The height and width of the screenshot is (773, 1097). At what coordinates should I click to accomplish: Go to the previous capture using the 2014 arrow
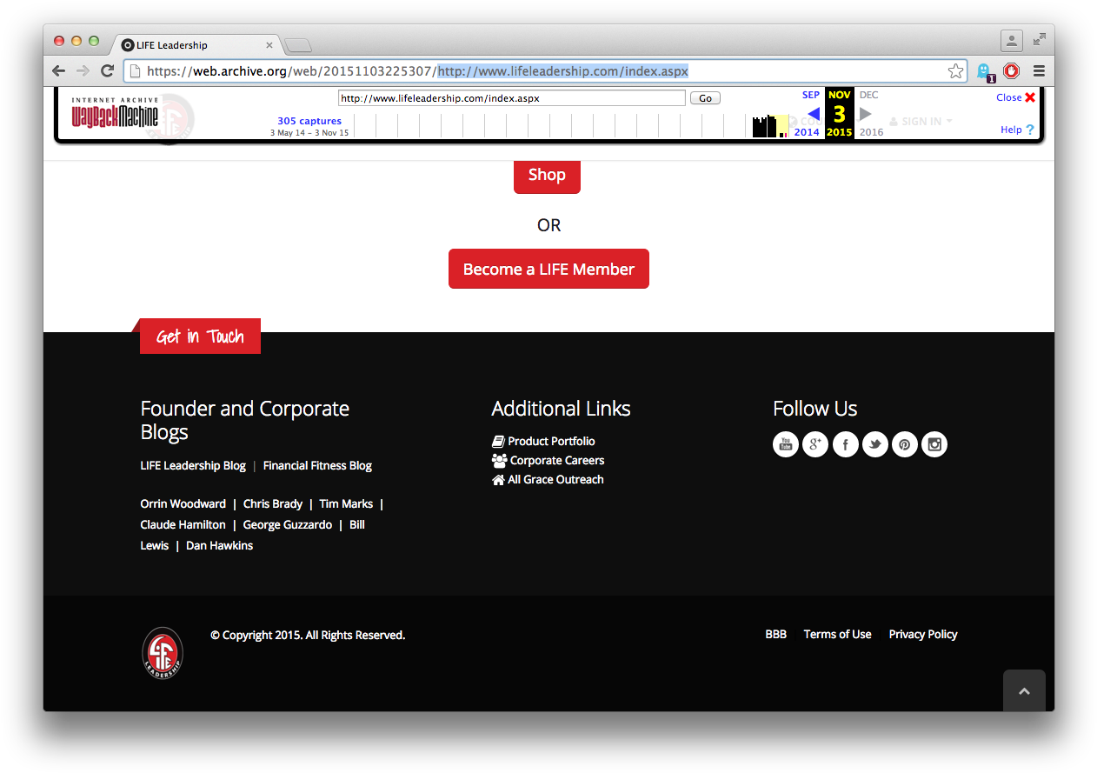coord(814,114)
